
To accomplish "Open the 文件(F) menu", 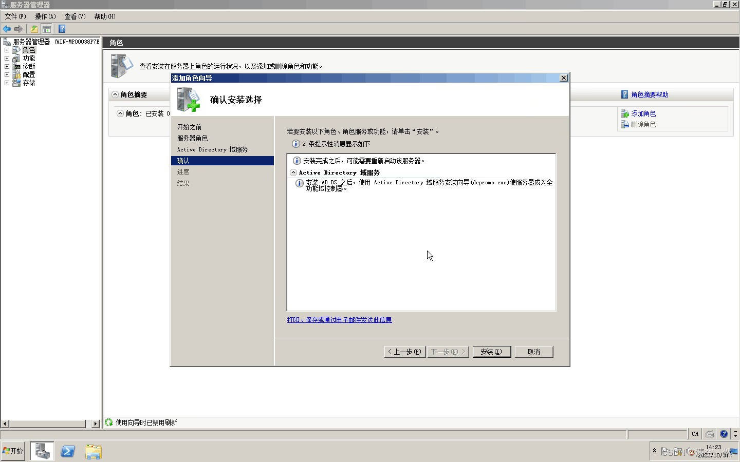I will 15,16.
